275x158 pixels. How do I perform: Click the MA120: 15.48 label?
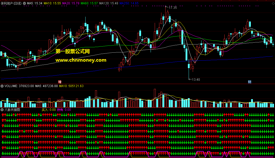point(108,3)
